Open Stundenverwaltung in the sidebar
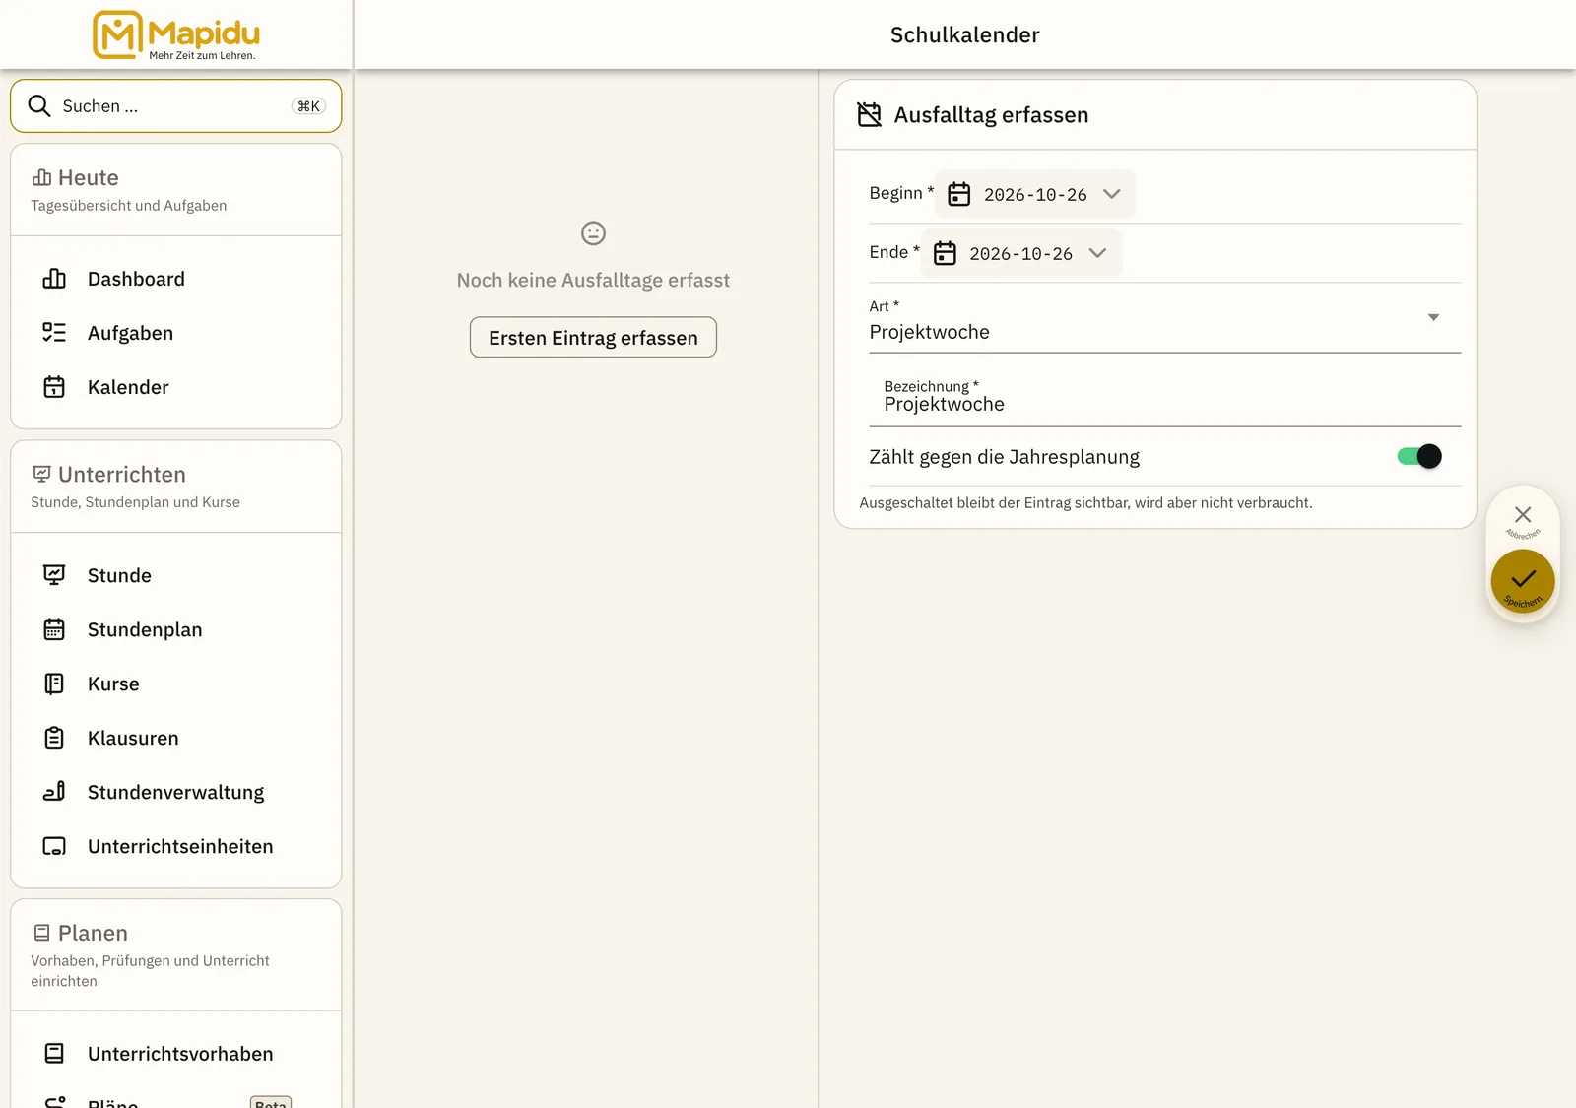The width and height of the screenshot is (1576, 1108). (x=176, y=792)
